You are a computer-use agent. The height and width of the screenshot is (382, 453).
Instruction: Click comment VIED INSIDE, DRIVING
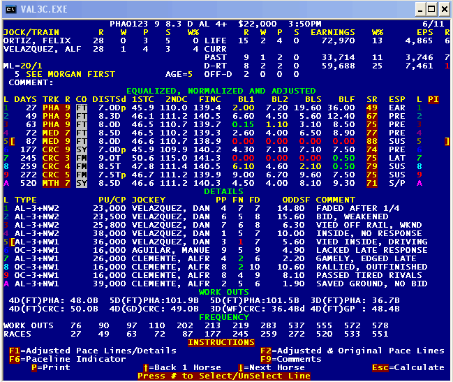point(372,242)
